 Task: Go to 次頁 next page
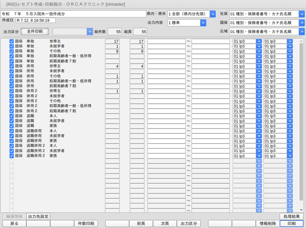coord(165,223)
